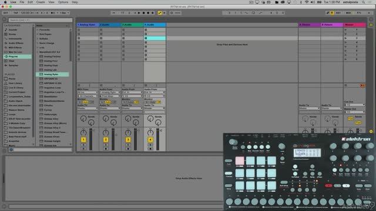
Task: Open the Help menu
Action: [75, 2]
